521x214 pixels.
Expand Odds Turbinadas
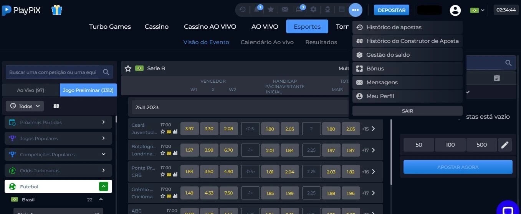coord(58,170)
